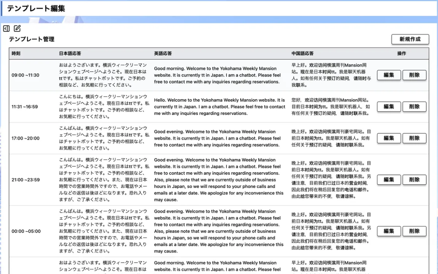The image size is (438, 274).
Task: Delete the 11:31 ~16:59 template row
Action: (x=414, y=107)
